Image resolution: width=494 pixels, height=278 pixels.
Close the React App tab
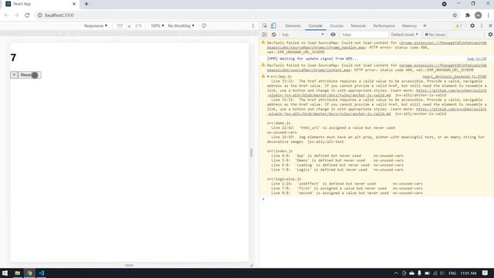pyautogui.click(x=74, y=4)
